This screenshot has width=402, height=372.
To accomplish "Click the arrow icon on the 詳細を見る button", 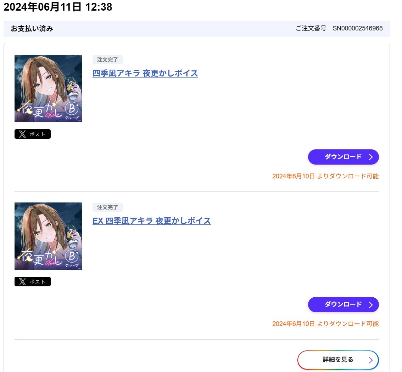I will [x=371, y=360].
